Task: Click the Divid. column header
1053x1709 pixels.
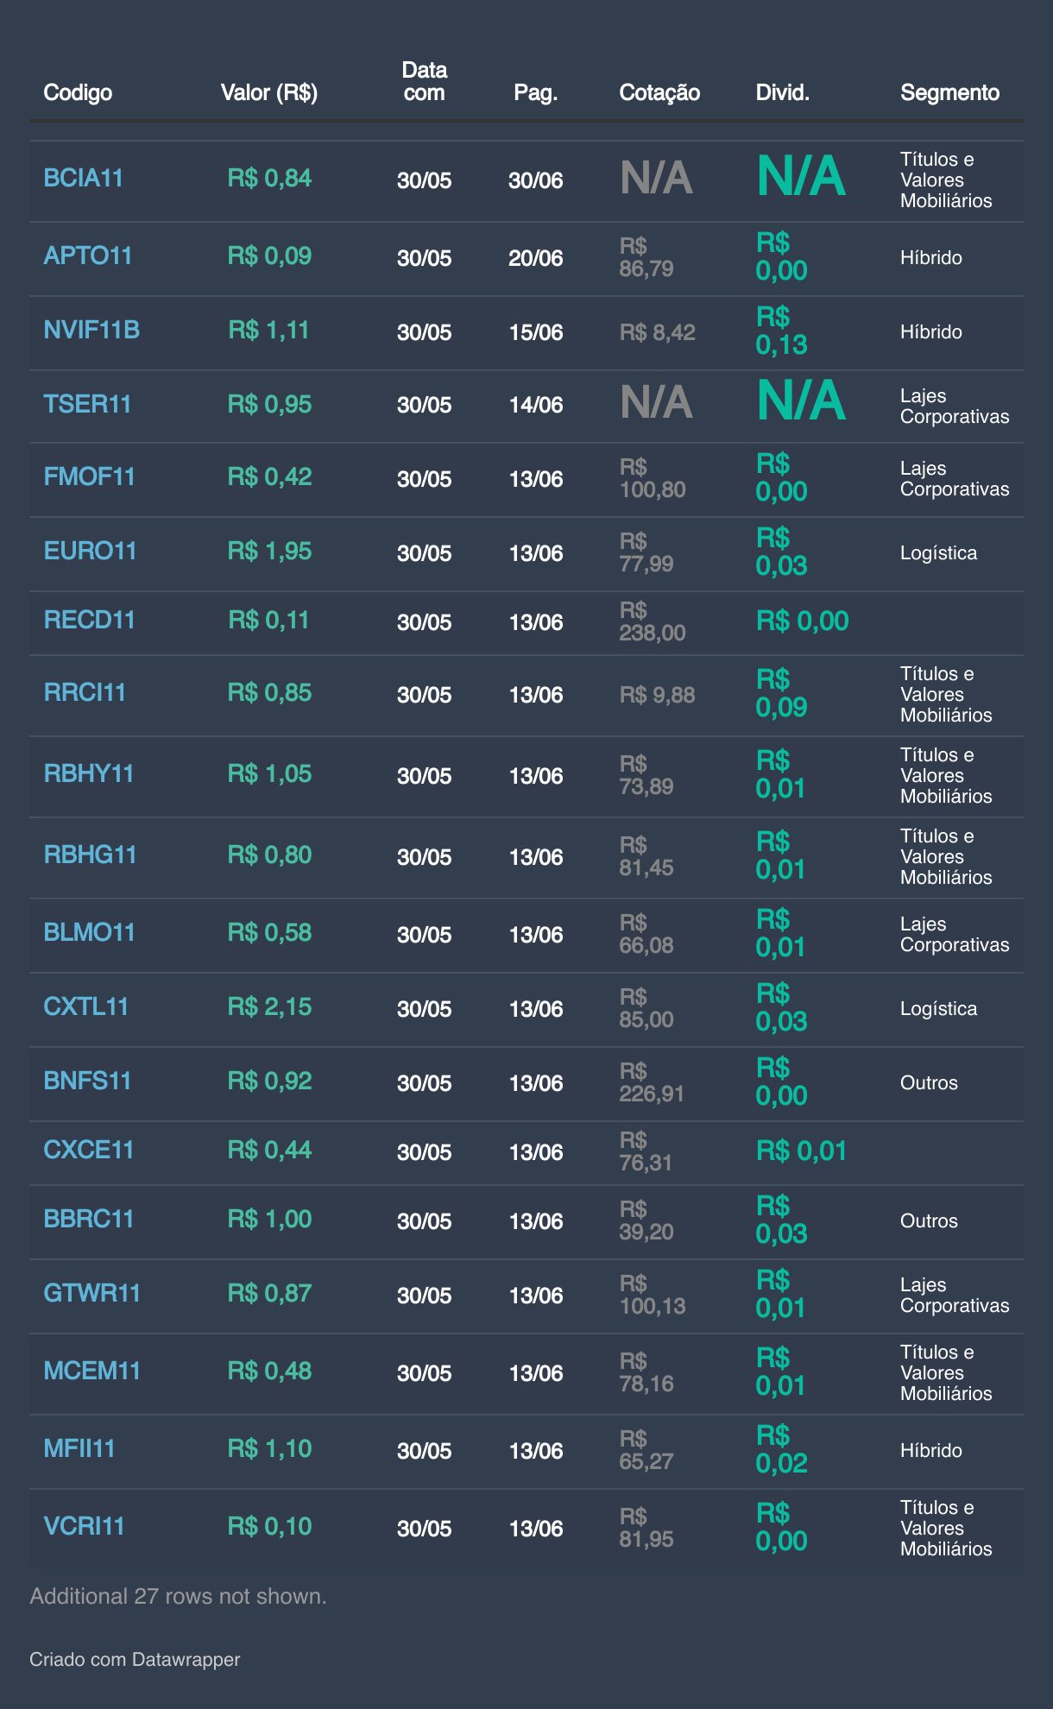Action: point(782,92)
